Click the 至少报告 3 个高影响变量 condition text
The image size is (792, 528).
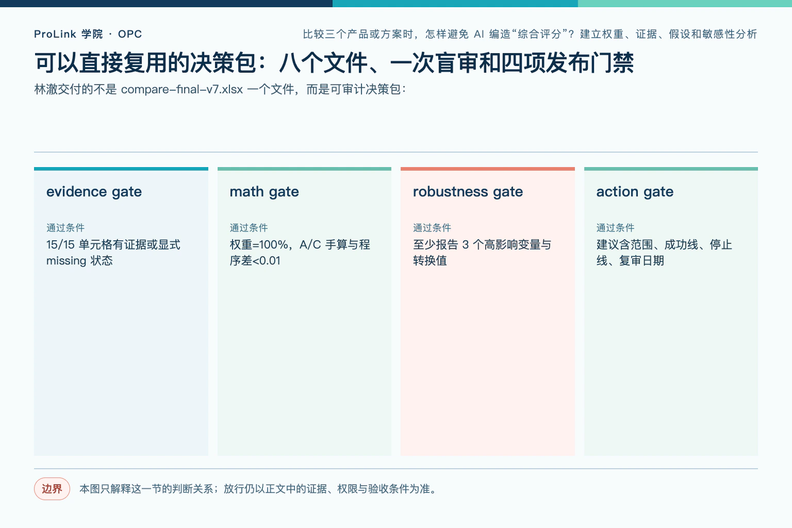[x=482, y=252]
